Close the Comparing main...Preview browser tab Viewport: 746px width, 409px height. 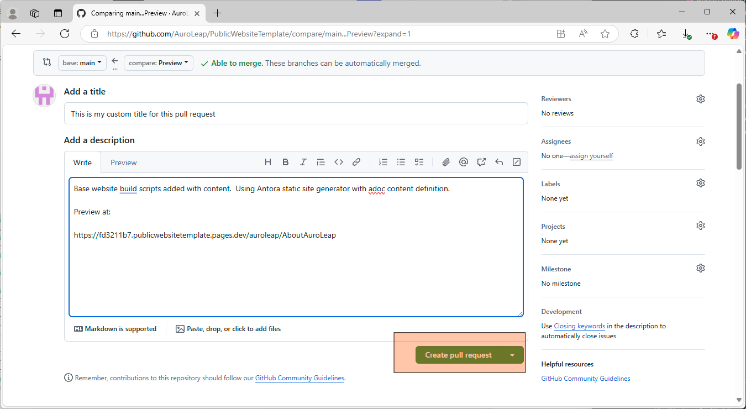(196, 13)
